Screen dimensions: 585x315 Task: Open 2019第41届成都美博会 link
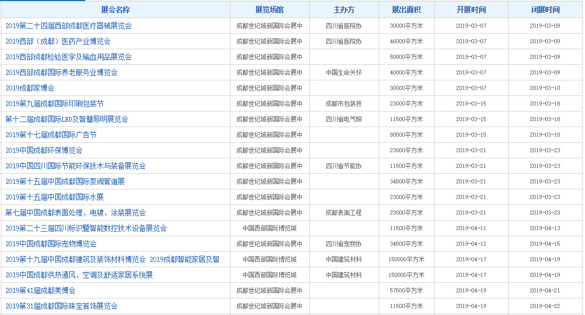(40, 290)
